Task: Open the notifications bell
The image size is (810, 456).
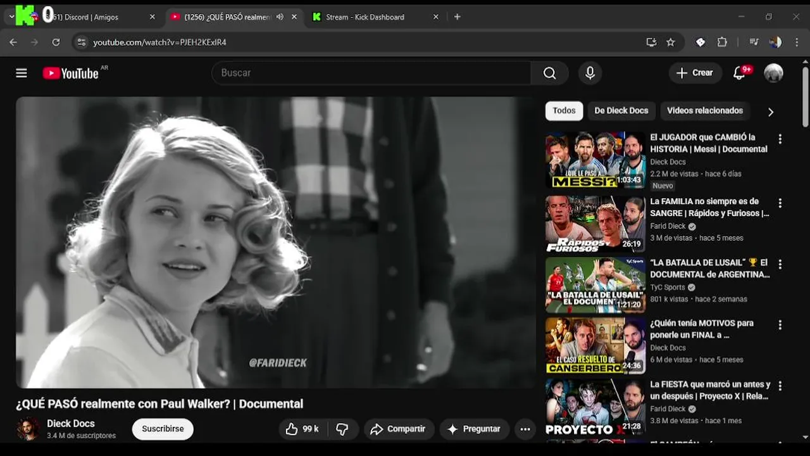Action: pos(739,73)
